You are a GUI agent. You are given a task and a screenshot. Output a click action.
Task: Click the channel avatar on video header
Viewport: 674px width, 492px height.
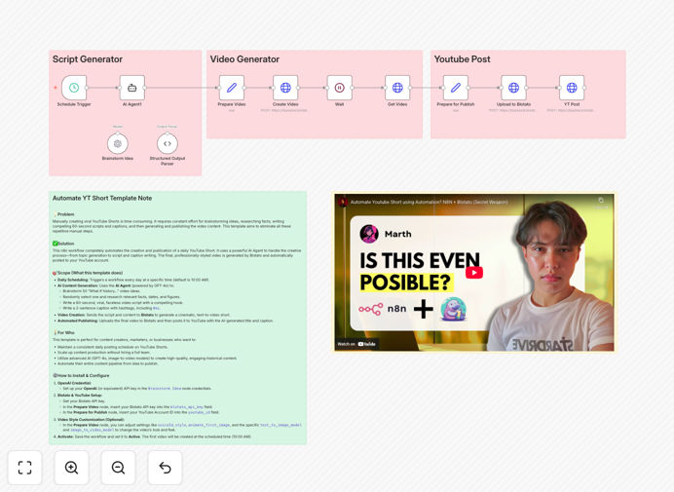(x=343, y=202)
